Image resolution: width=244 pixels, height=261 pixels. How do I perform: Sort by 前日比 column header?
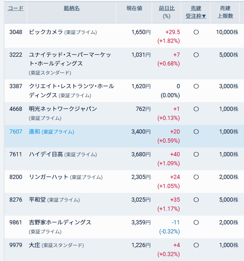pos(167,8)
